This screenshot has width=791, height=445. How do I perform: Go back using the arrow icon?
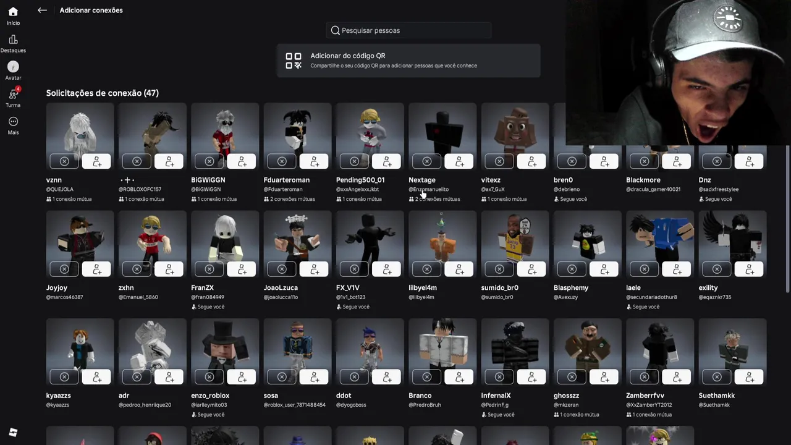42,10
